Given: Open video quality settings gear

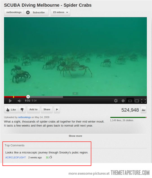Looking at the screenshot, I should point(116,101).
